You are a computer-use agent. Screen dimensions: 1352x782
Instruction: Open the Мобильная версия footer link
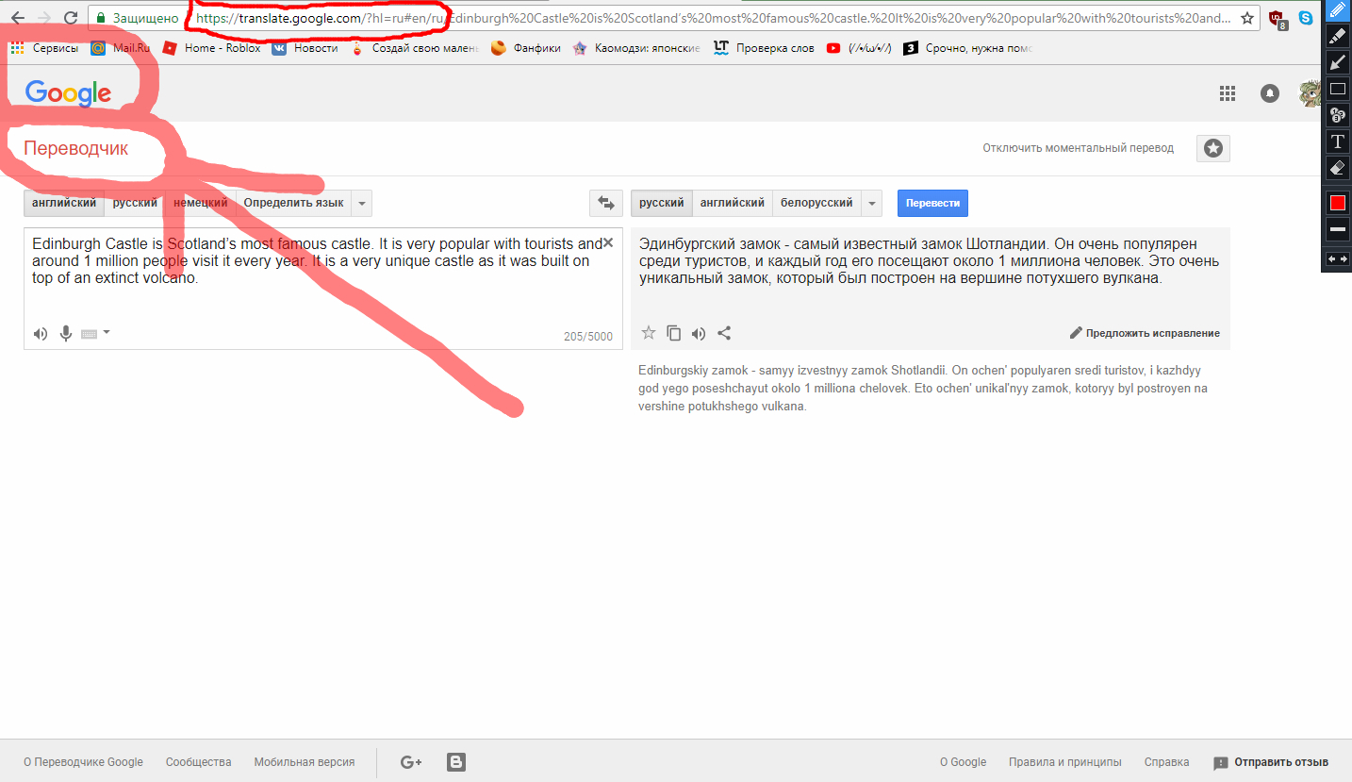(x=305, y=762)
